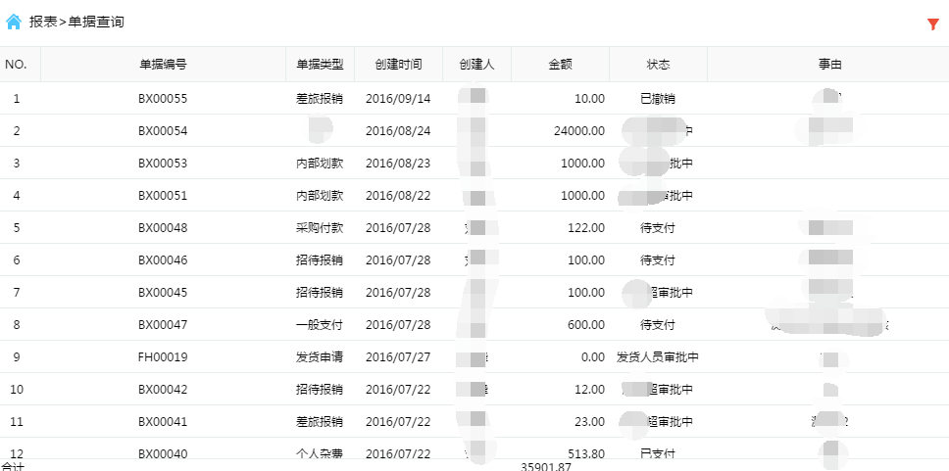Click the 创建人 column header

pyautogui.click(x=476, y=65)
